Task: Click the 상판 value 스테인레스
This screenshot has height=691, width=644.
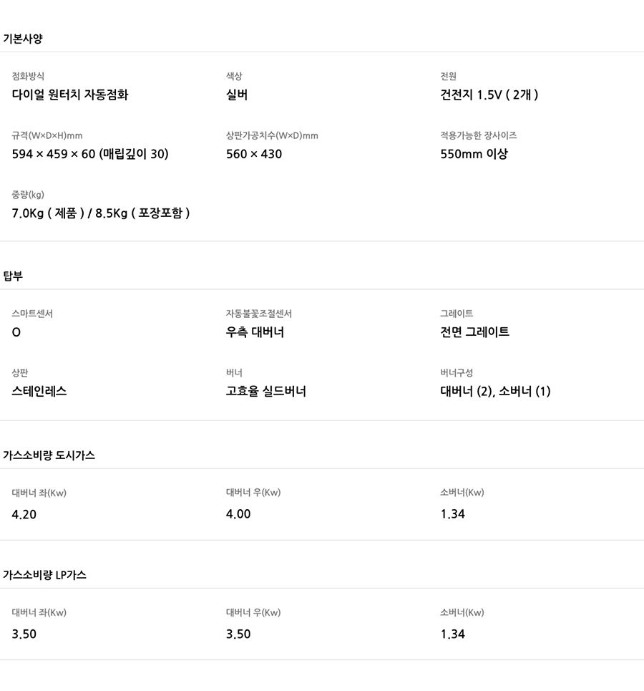Action: [39, 392]
